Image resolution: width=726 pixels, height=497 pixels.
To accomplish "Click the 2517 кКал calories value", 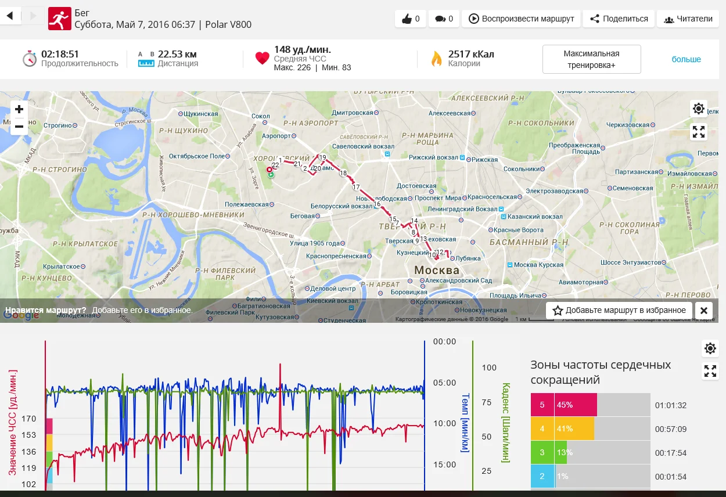I will [471, 54].
